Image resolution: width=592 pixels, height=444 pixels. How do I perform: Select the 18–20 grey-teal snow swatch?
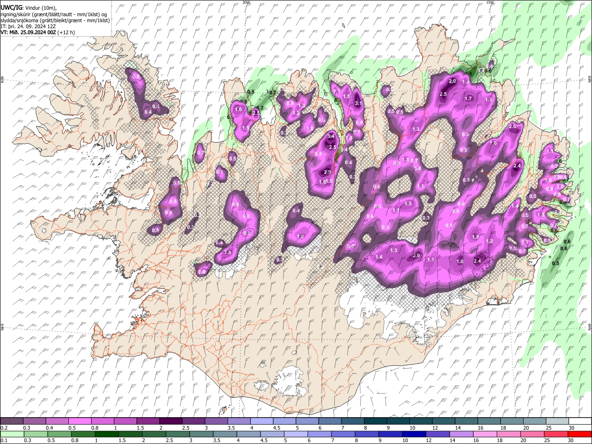[x=511, y=421]
